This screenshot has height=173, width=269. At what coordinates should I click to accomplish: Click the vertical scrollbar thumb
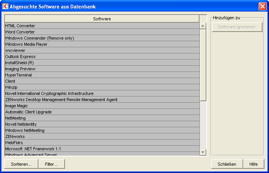pyautogui.click(x=203, y=65)
